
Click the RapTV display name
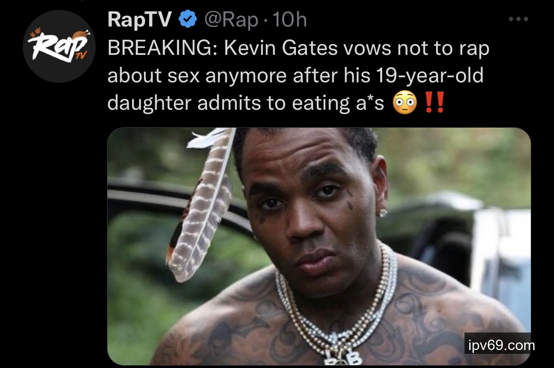[140, 19]
